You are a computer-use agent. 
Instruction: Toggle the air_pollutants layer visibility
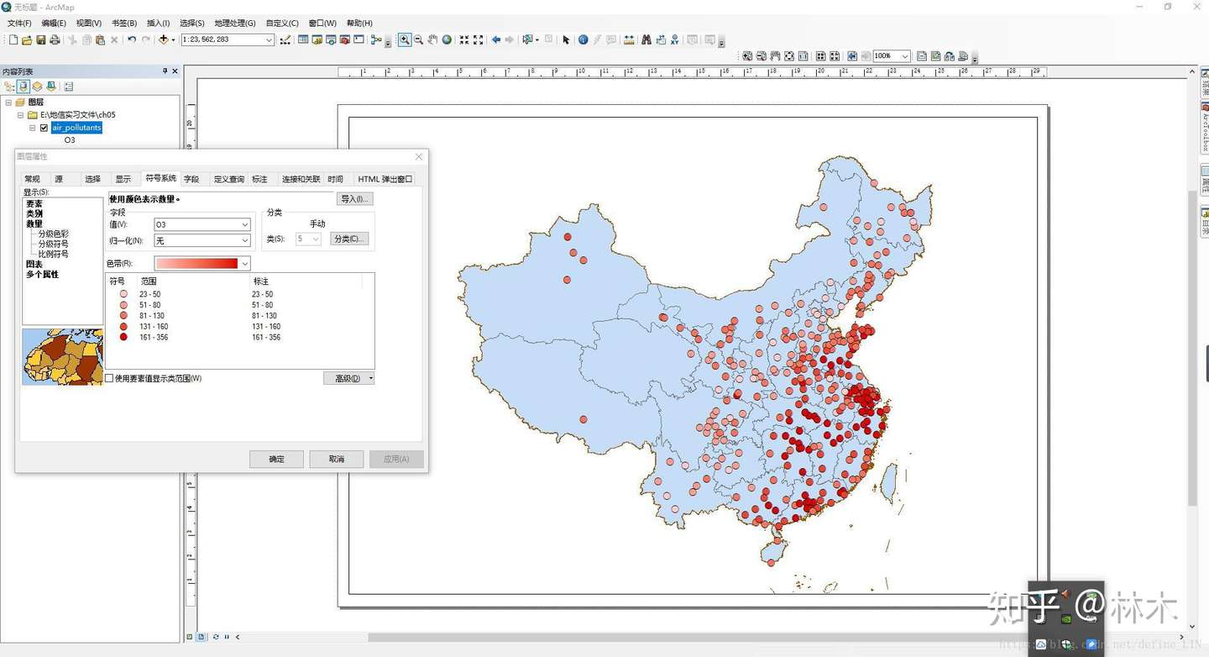(x=44, y=128)
